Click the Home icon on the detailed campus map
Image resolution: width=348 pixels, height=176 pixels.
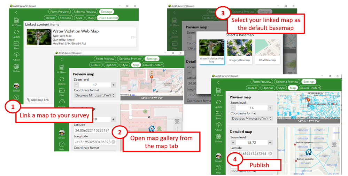(152, 128)
